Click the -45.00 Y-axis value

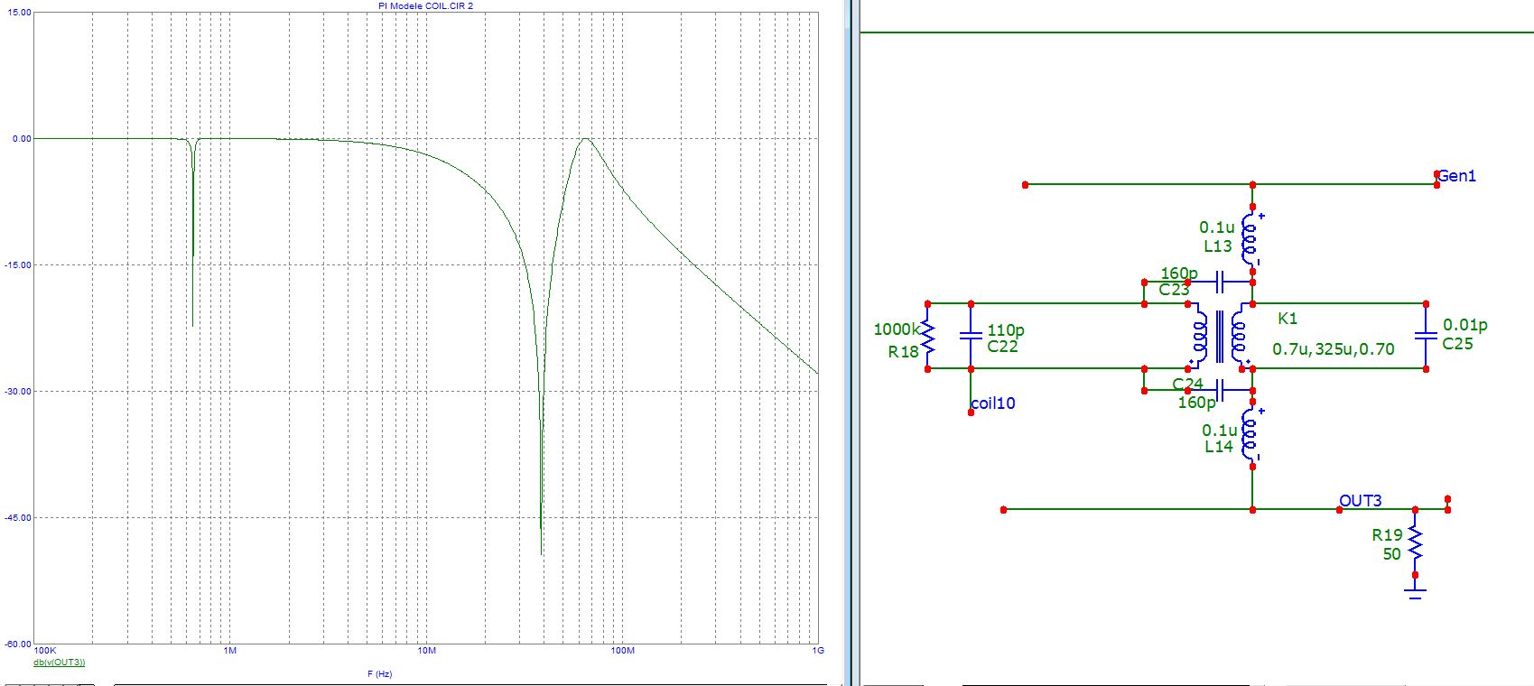[19, 518]
